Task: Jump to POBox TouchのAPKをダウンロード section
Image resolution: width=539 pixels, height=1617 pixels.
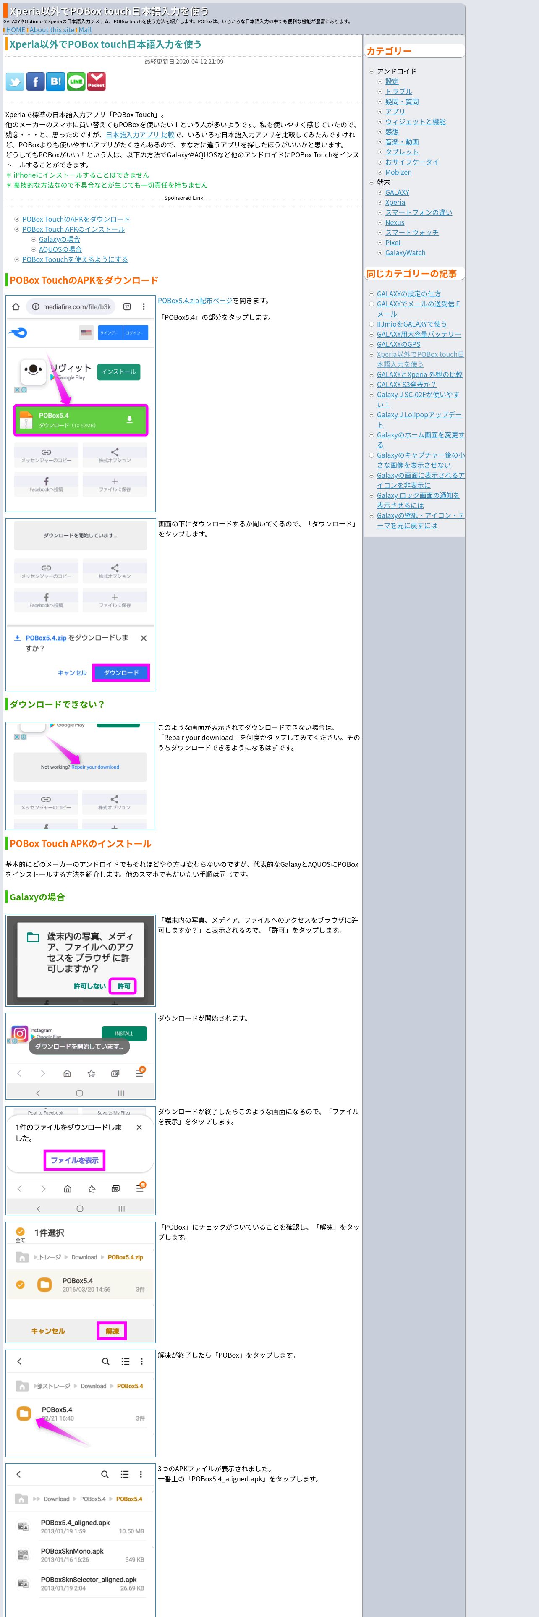Action: (76, 219)
